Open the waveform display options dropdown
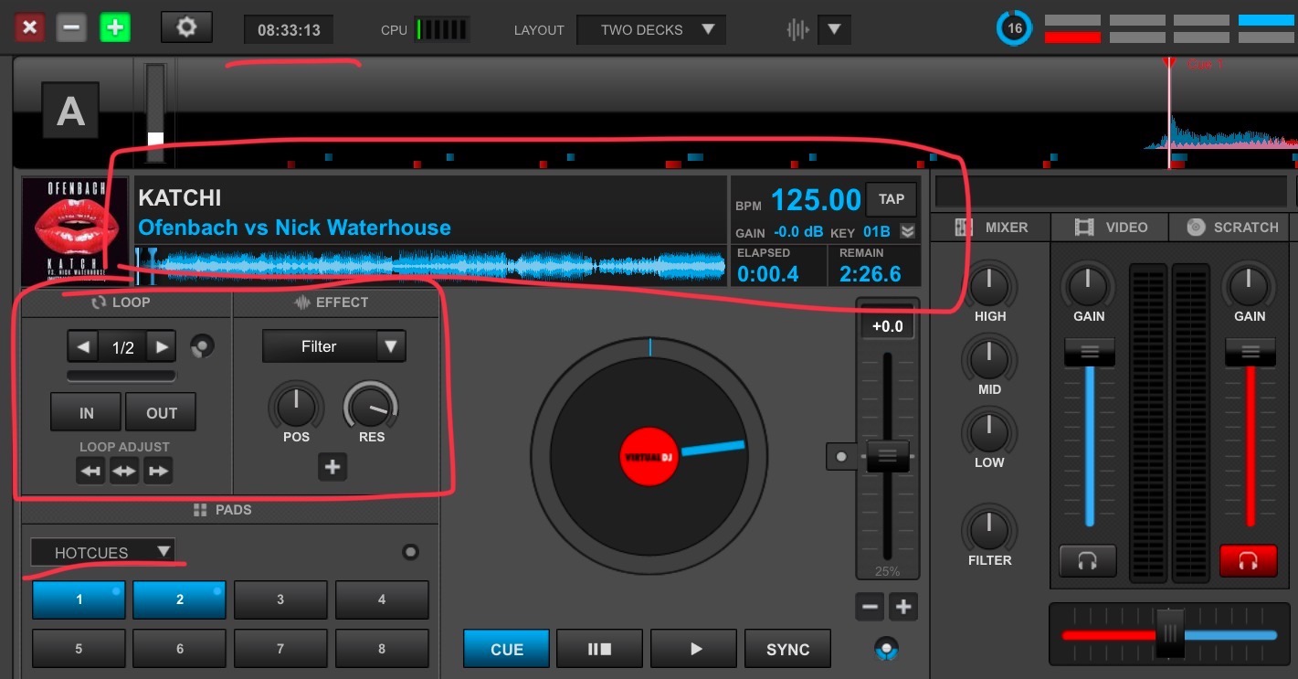This screenshot has width=1298, height=679. (x=834, y=29)
